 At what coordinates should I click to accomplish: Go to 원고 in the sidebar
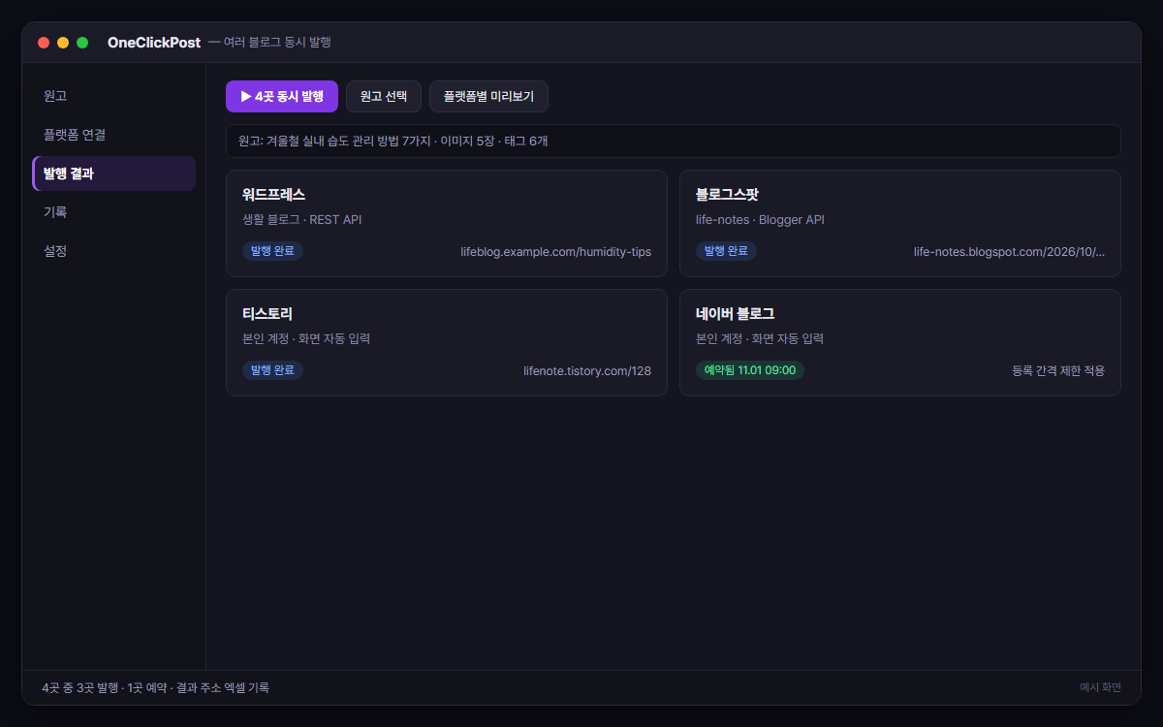(114, 96)
